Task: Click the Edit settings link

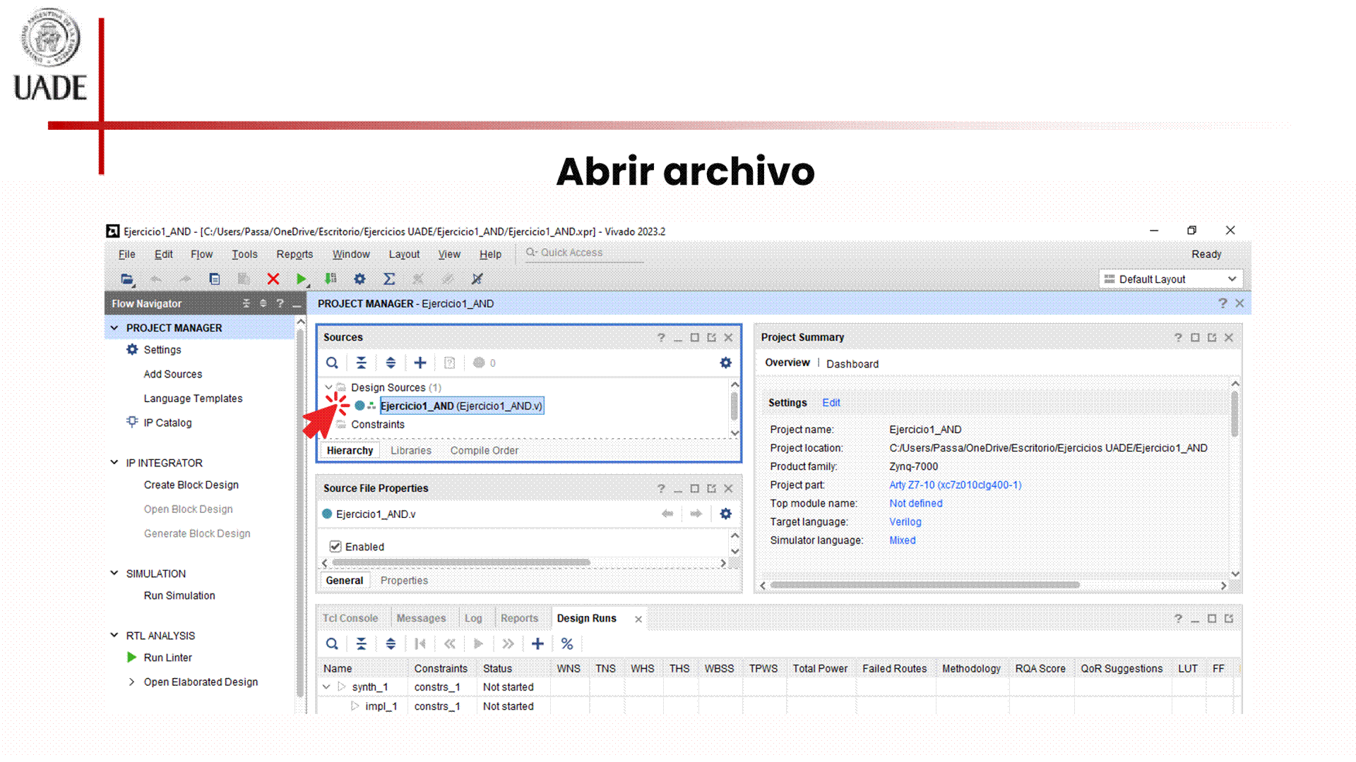Action: pyautogui.click(x=831, y=403)
